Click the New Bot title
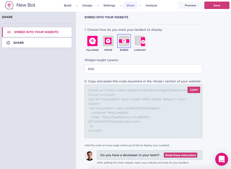 pos(26,5)
